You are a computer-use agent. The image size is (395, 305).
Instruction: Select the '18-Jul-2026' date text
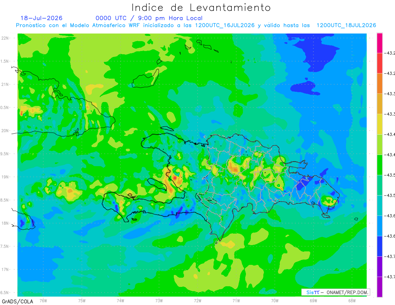pos(41,18)
